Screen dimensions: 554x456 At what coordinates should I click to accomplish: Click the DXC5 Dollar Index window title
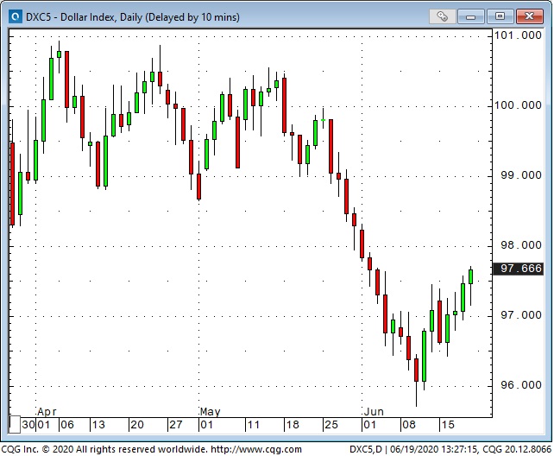click(x=133, y=17)
